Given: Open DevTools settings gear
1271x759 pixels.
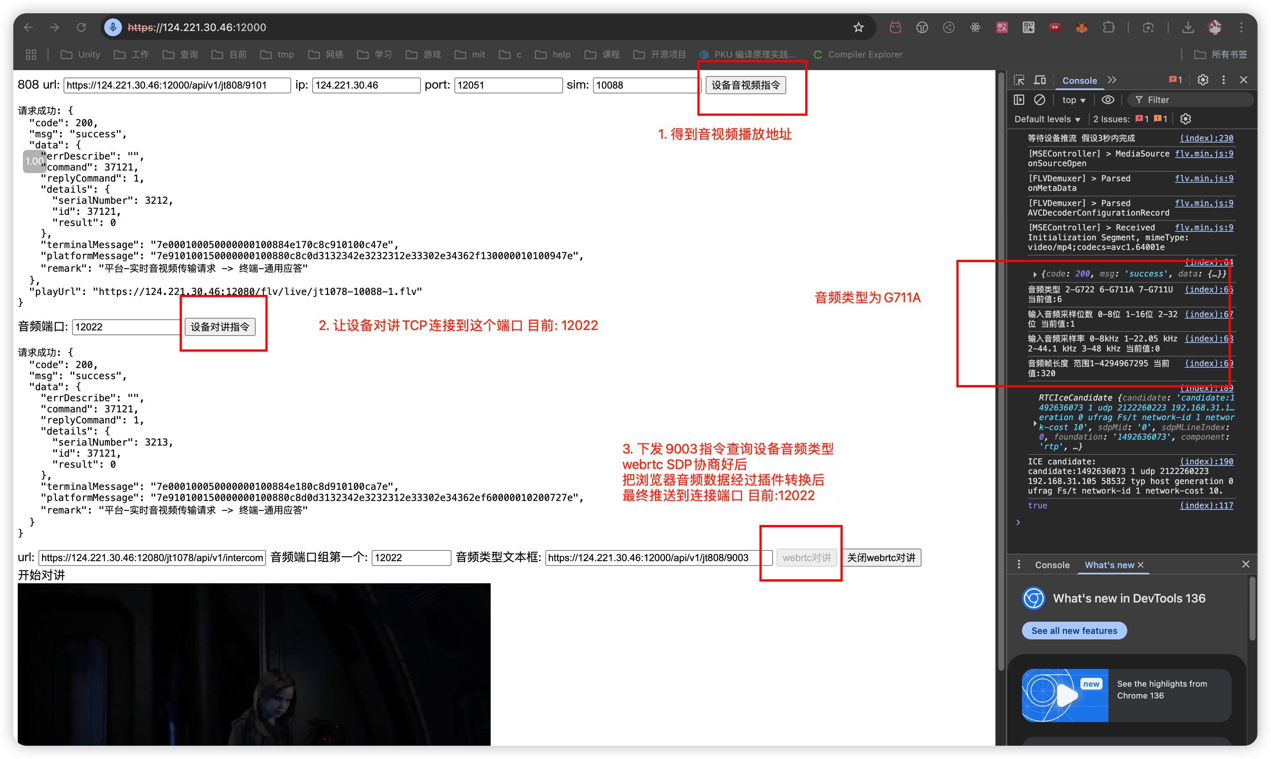Looking at the screenshot, I should (1203, 80).
